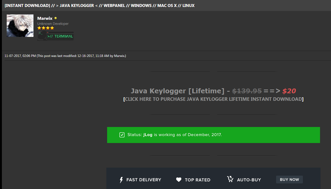Click the FAST DELIVERY label
Screen dimensions: 331x189
tap(144, 180)
